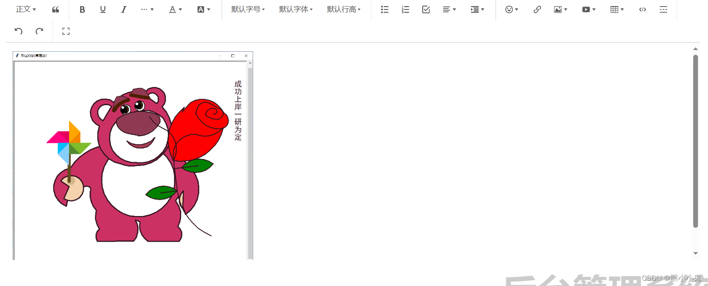Viewport: 708px width, 286px height.
Task: Toggle fullscreen editor mode
Action: coord(66,31)
